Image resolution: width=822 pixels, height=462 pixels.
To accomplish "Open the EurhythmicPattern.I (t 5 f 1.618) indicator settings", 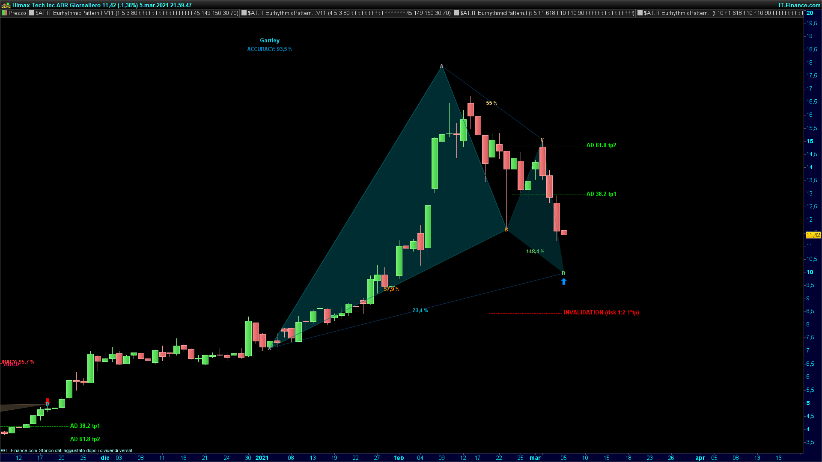I will [x=547, y=13].
